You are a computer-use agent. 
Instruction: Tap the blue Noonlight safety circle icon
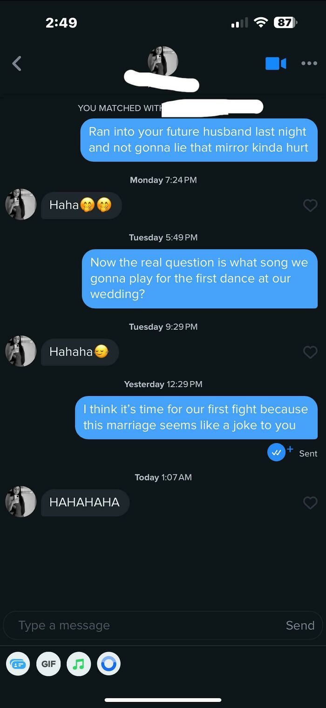point(109,664)
